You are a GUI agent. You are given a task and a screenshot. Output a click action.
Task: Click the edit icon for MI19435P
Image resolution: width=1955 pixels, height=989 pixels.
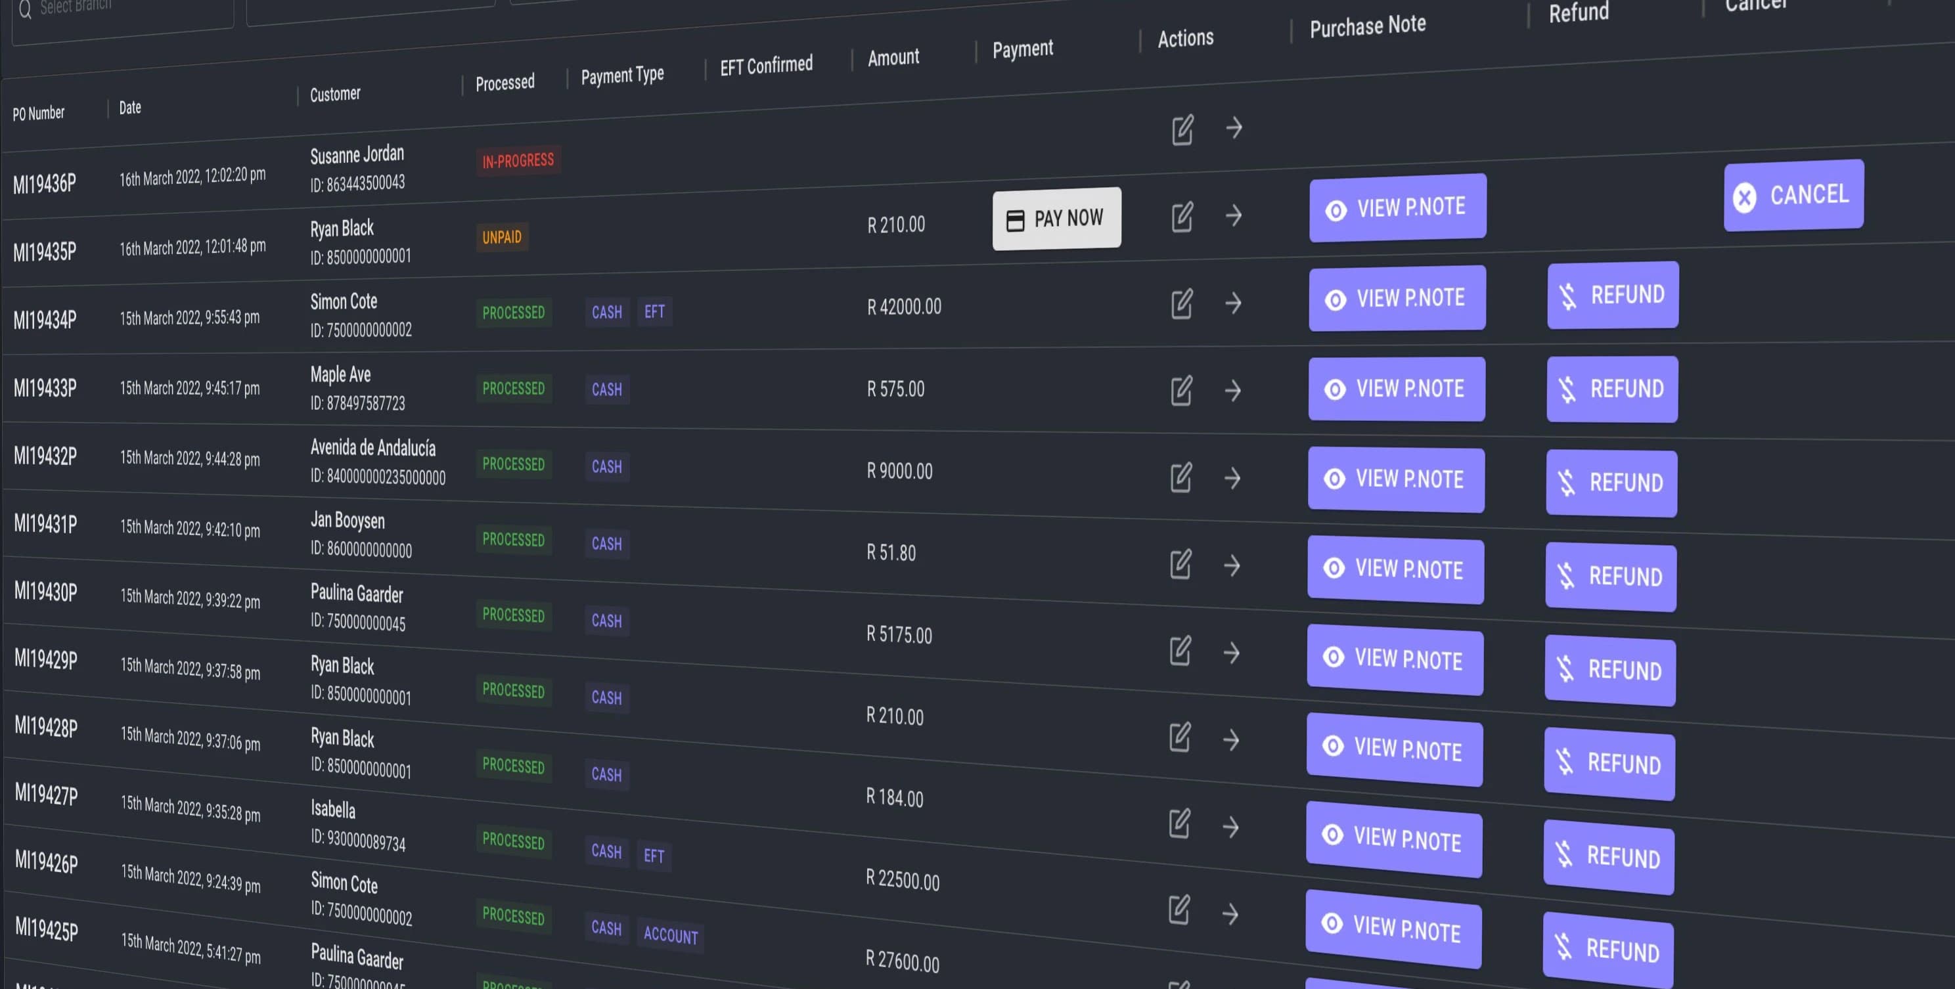pos(1180,217)
